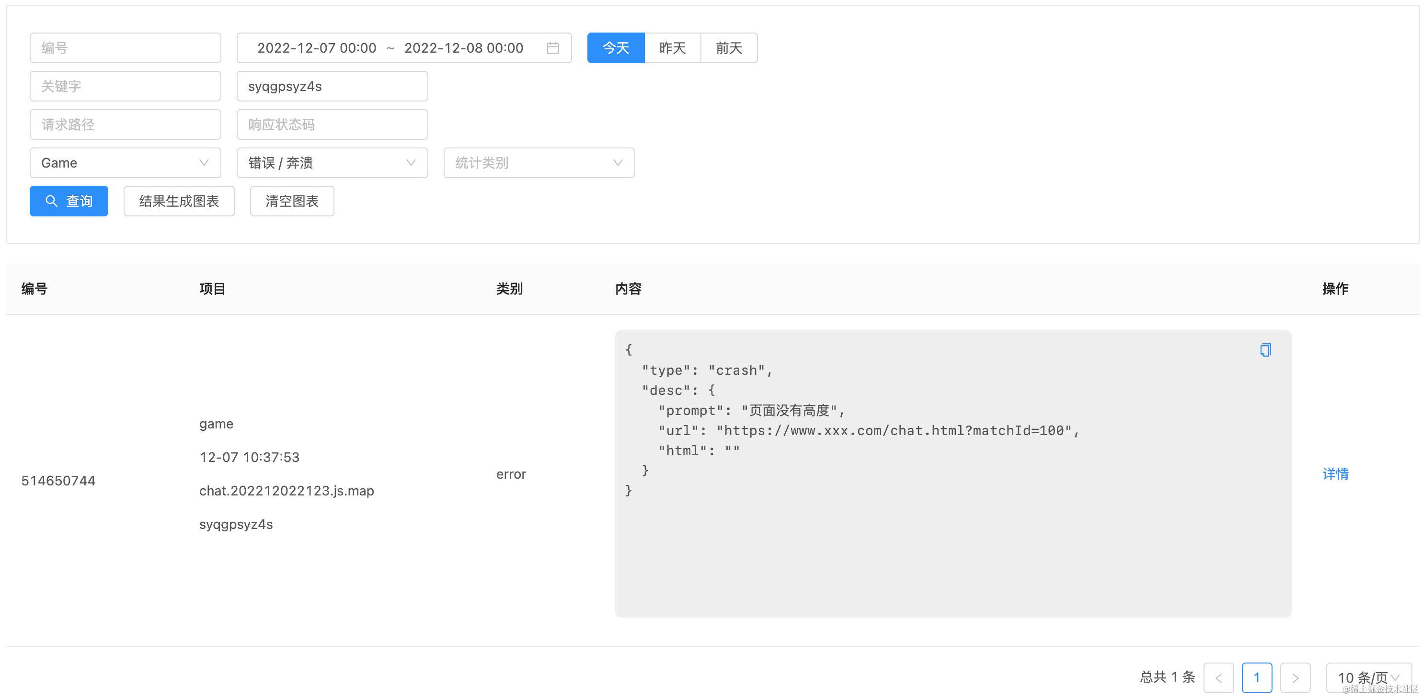The width and height of the screenshot is (1422, 697).
Task: Go to previous page arrow
Action: pos(1218,678)
